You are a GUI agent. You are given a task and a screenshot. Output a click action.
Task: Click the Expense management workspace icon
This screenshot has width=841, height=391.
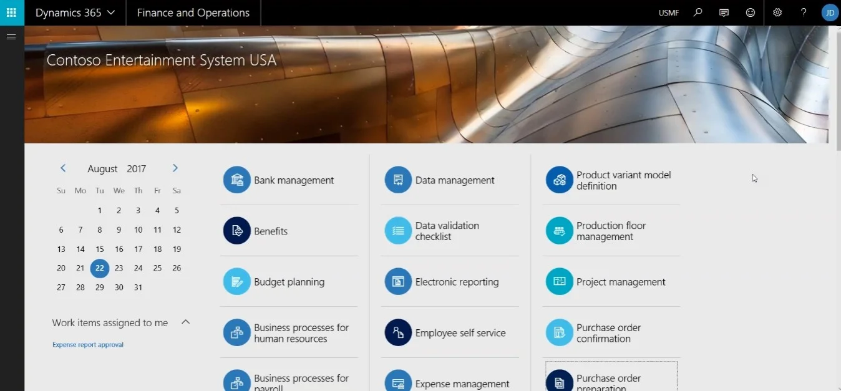tap(398, 381)
